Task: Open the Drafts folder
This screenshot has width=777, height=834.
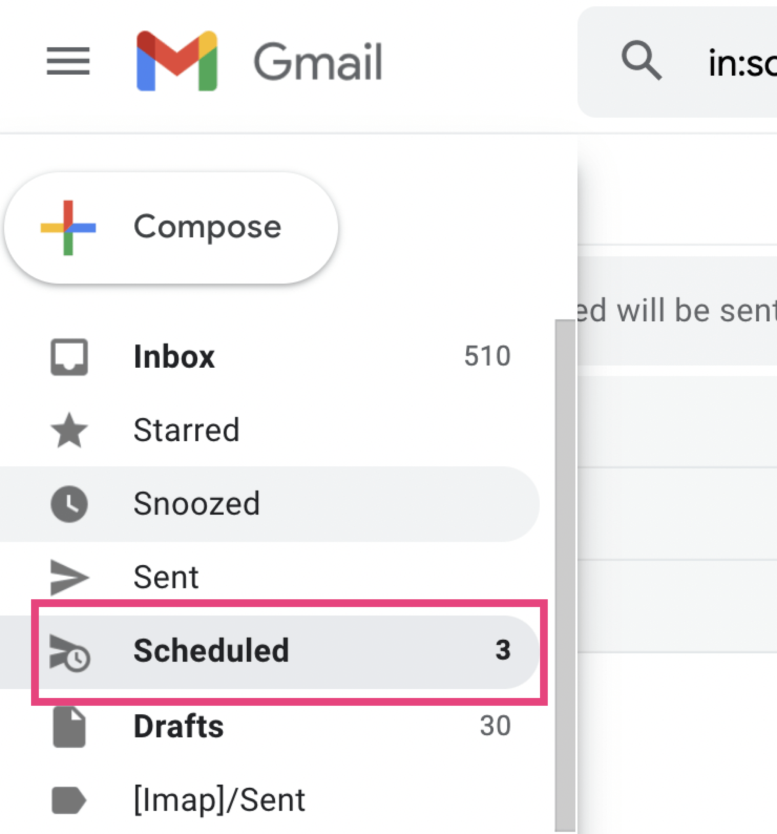Action: tap(178, 727)
